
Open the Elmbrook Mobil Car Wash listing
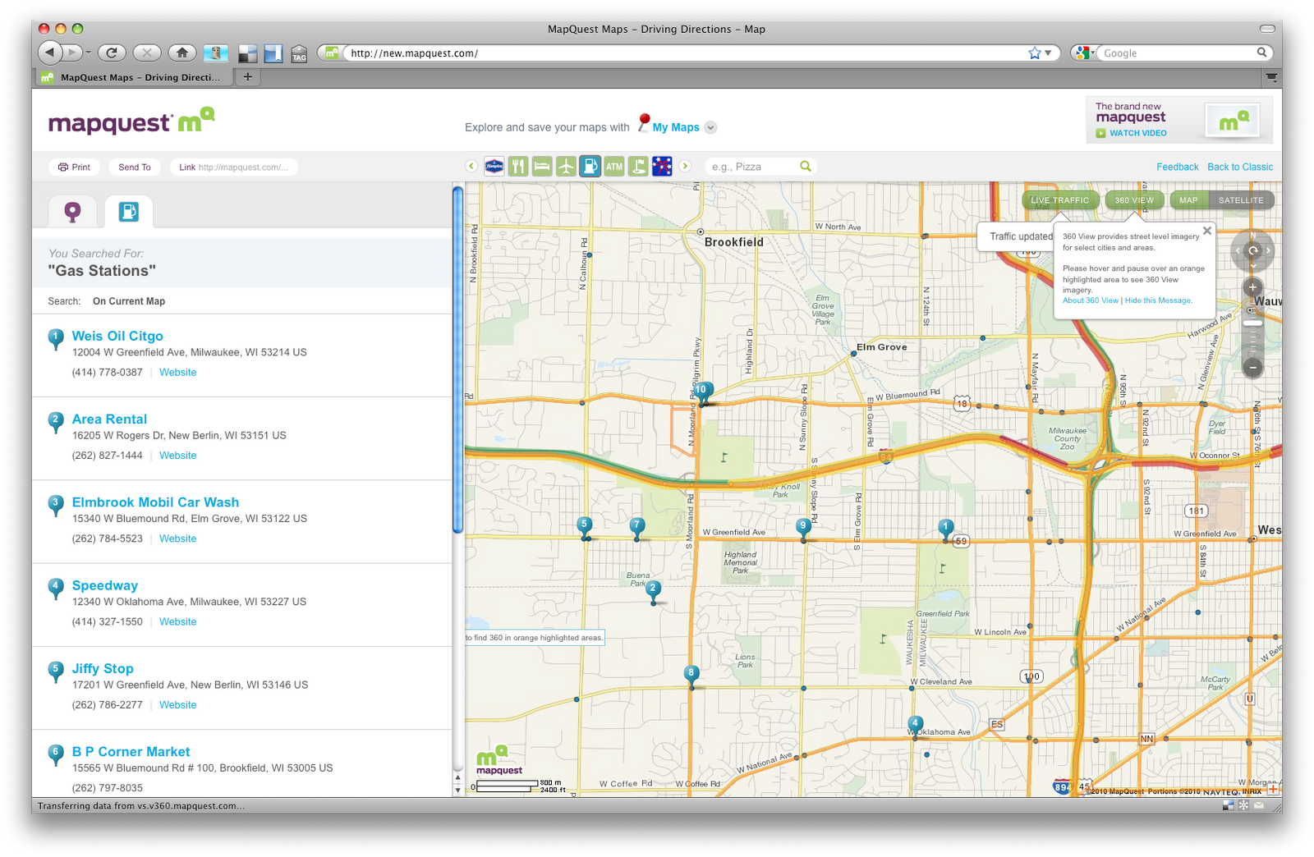155,502
